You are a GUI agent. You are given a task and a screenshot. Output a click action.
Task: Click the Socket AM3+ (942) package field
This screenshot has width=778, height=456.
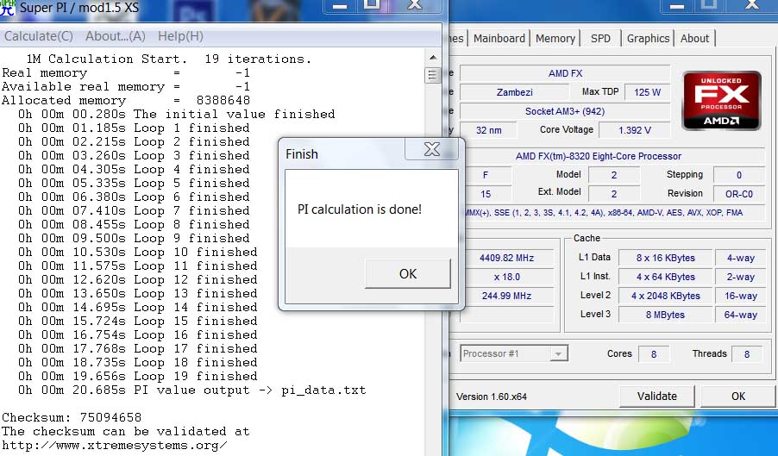coord(565,111)
